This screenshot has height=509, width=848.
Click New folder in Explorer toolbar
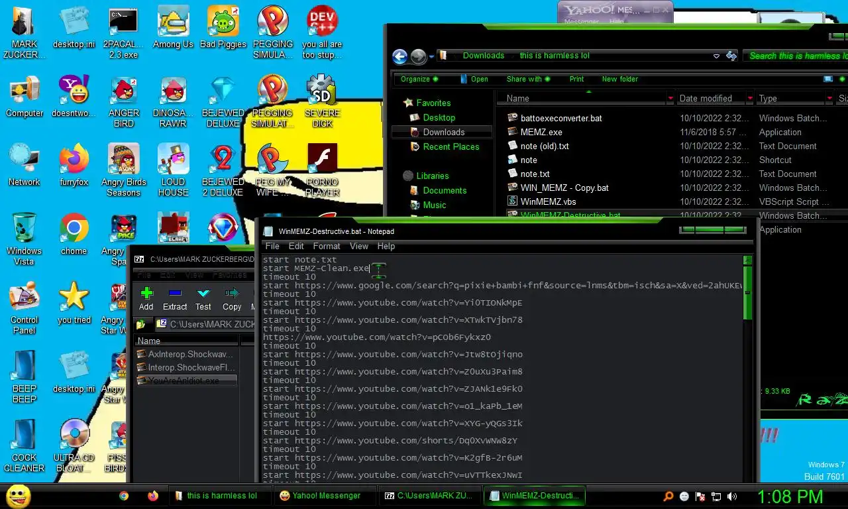click(x=620, y=79)
